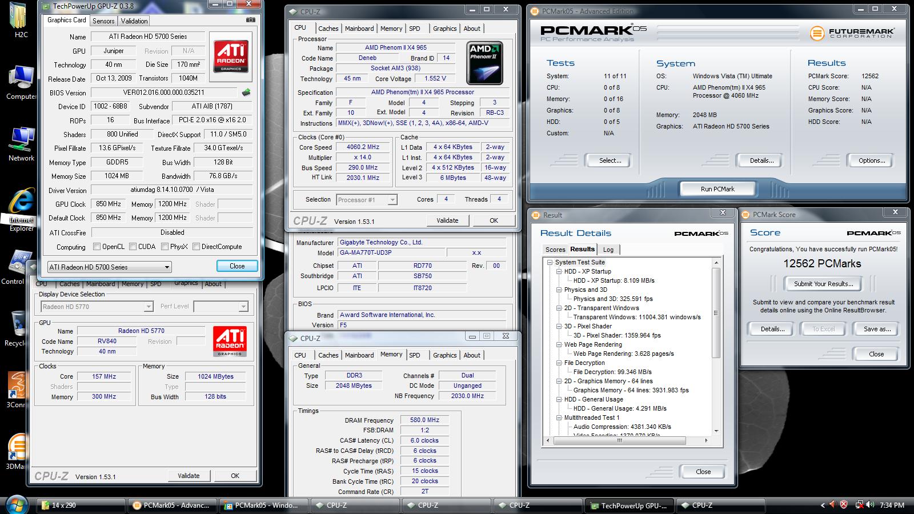Collapse the Multithreaded Test 1 node

point(559,417)
